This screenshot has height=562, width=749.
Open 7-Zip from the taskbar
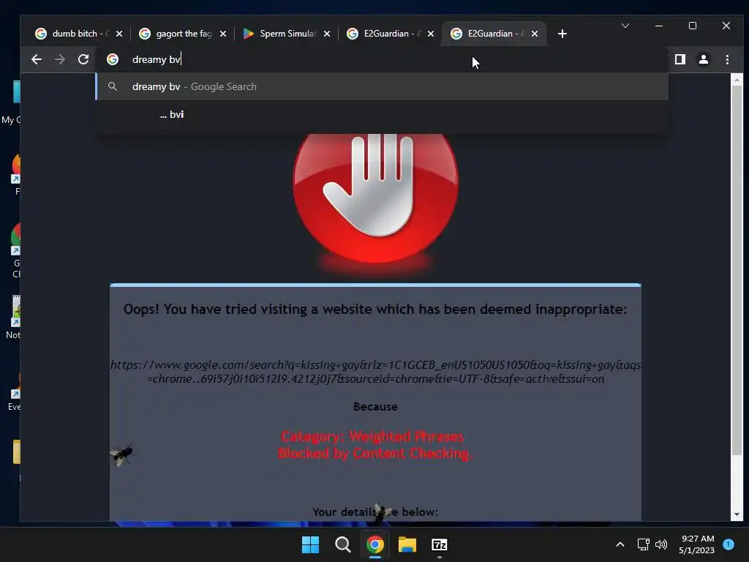440,544
